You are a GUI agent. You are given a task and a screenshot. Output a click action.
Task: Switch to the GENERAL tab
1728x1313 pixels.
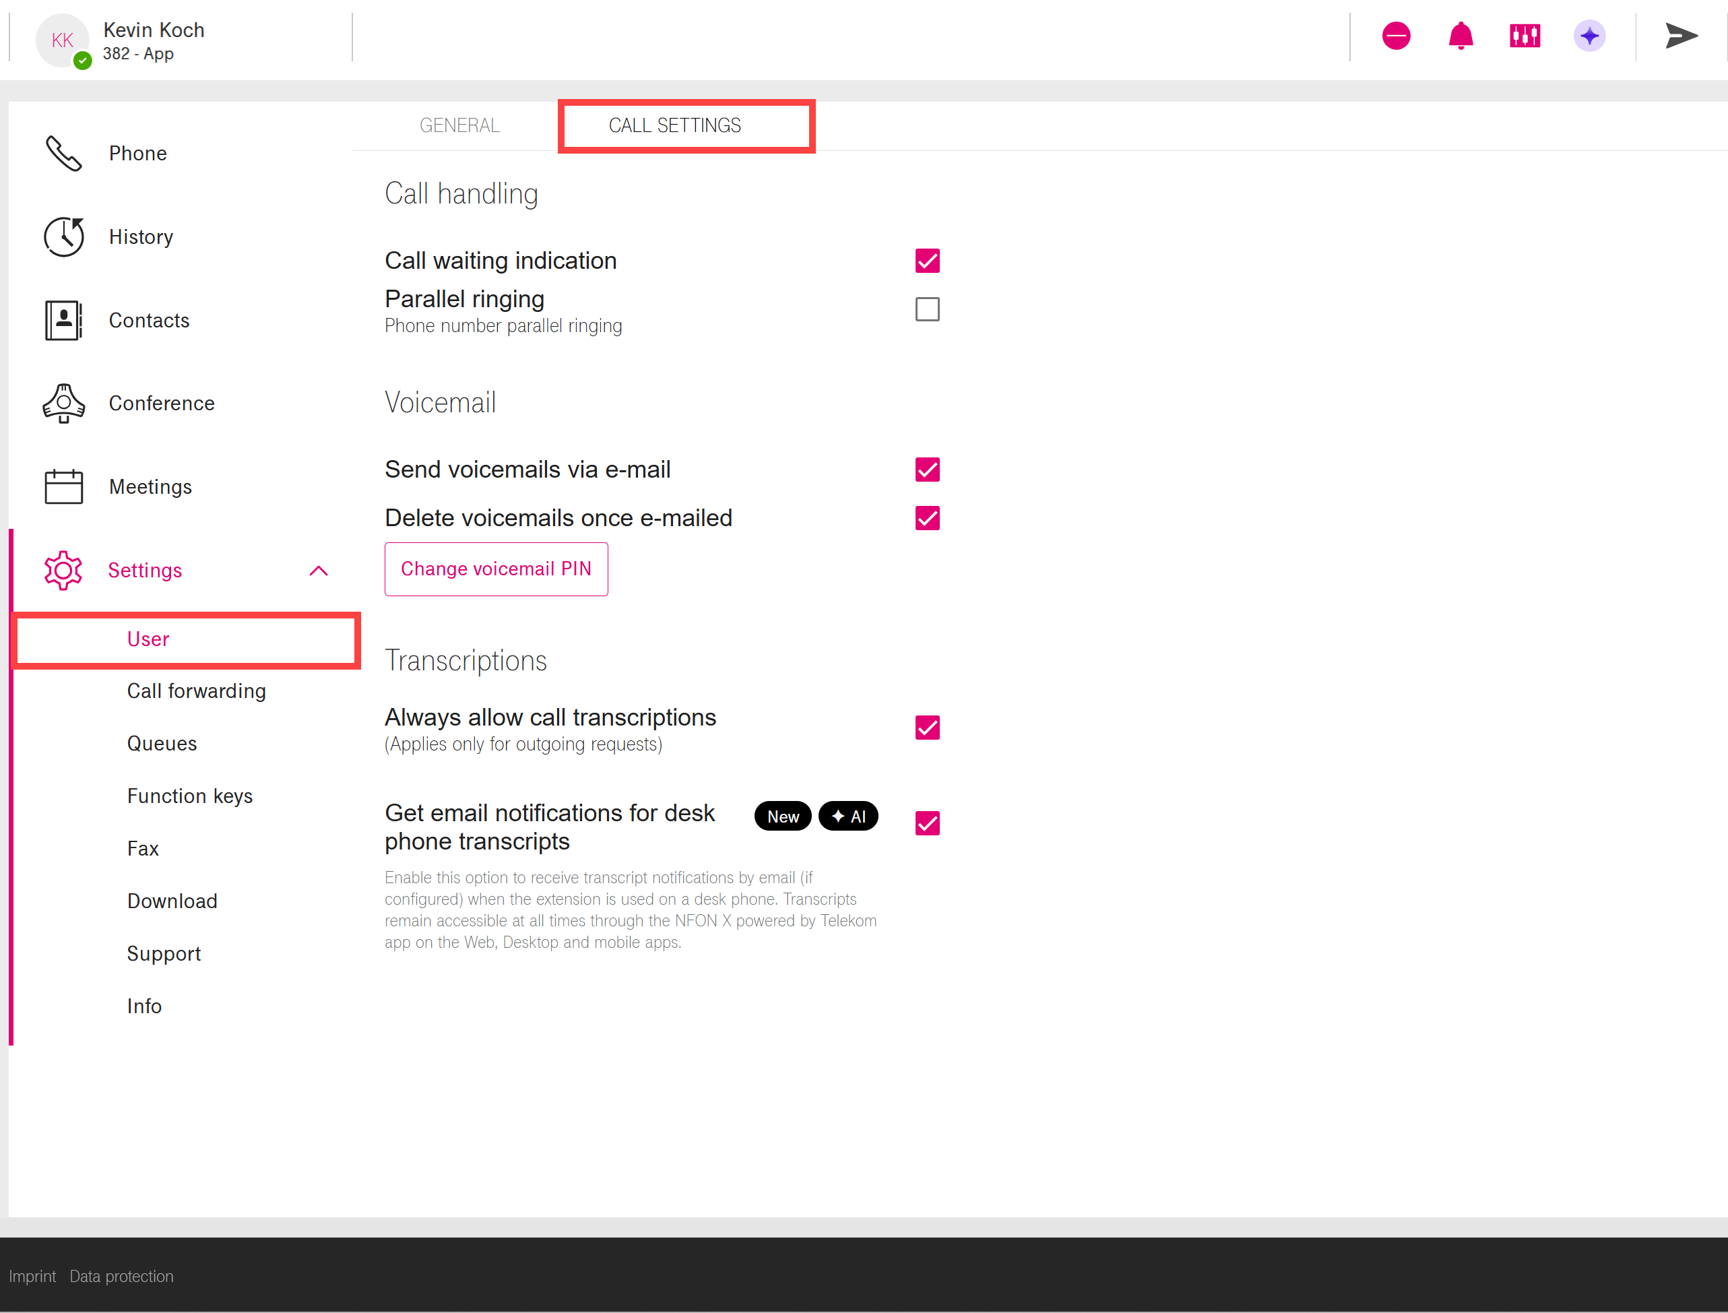click(x=459, y=125)
